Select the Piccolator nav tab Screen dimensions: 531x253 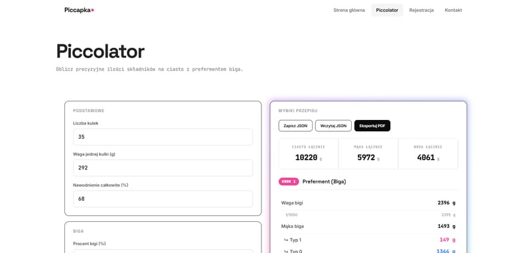[387, 10]
